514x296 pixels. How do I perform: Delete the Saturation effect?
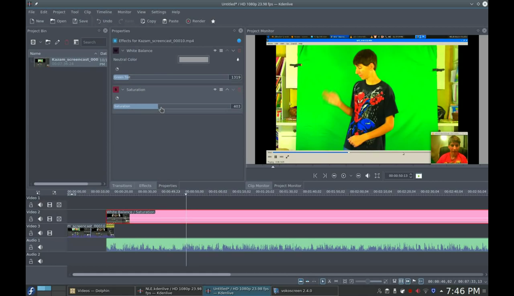pyautogui.click(x=239, y=89)
